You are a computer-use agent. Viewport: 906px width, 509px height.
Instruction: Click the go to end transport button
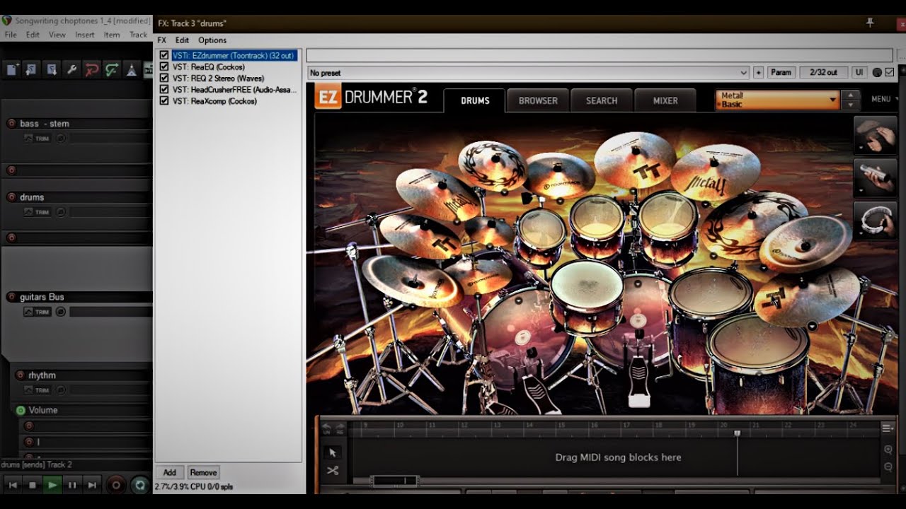click(x=91, y=485)
